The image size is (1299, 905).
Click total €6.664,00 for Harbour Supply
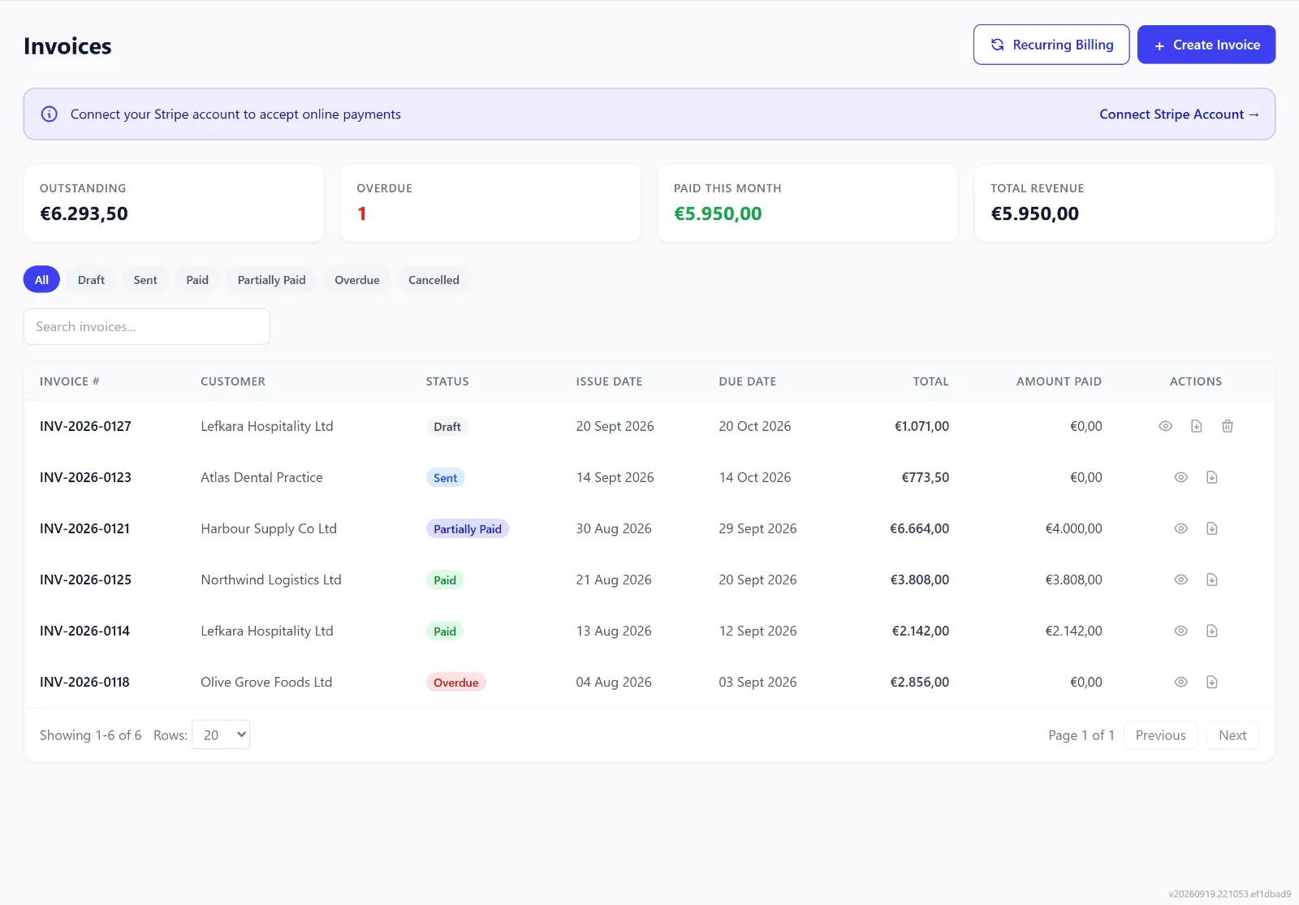tap(919, 528)
